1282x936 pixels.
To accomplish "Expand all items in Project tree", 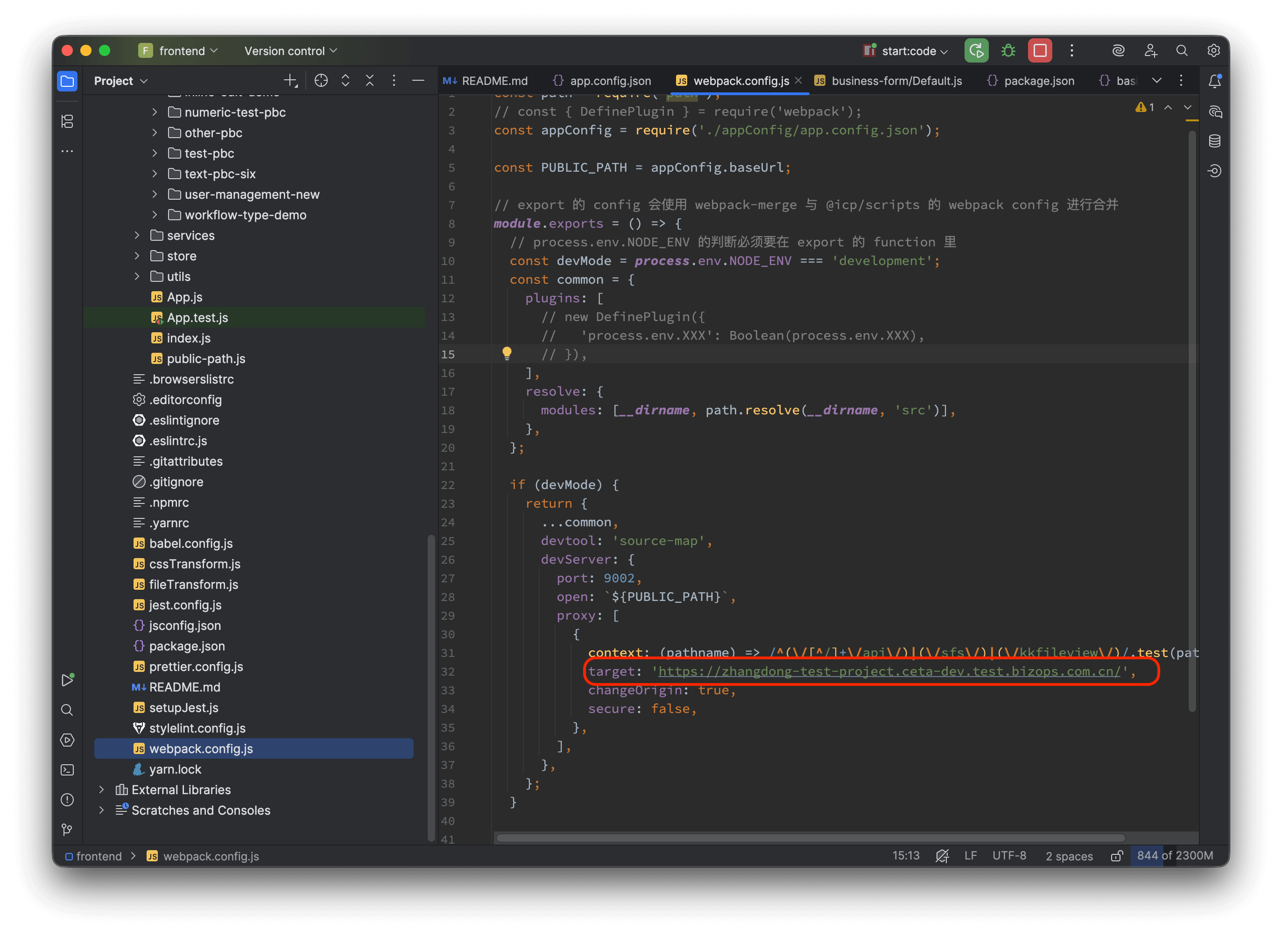I will [346, 81].
